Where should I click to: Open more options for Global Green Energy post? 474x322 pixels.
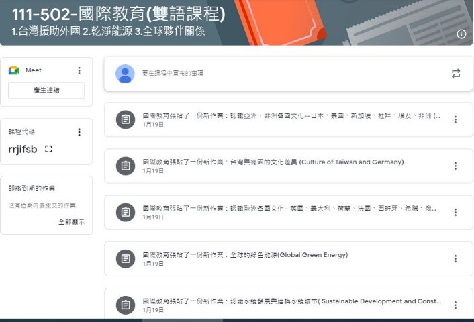click(455, 259)
